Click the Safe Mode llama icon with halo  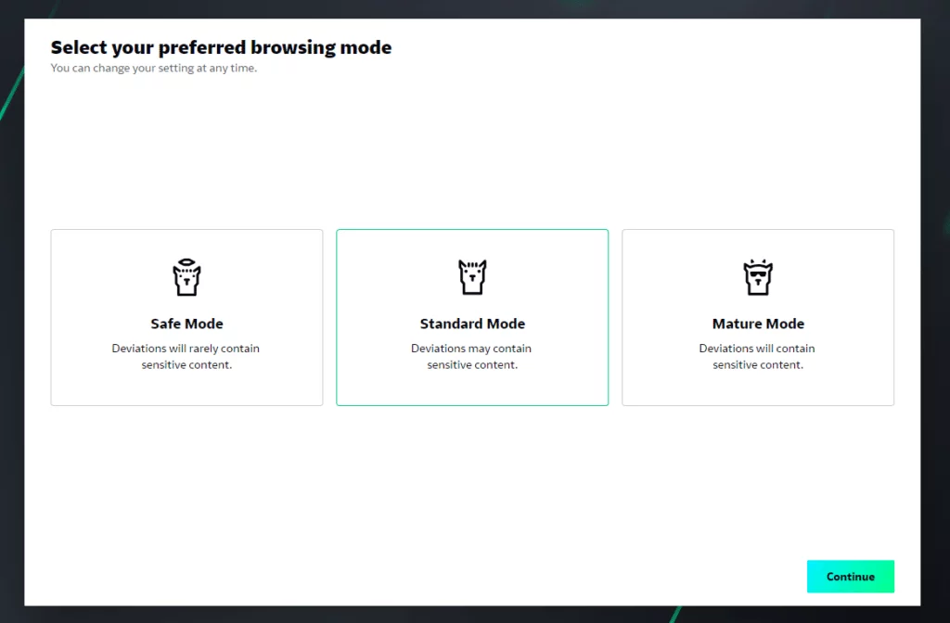(x=186, y=276)
